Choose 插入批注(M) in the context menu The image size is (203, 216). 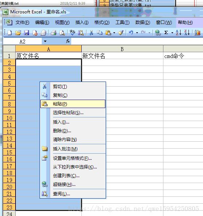click(73, 149)
